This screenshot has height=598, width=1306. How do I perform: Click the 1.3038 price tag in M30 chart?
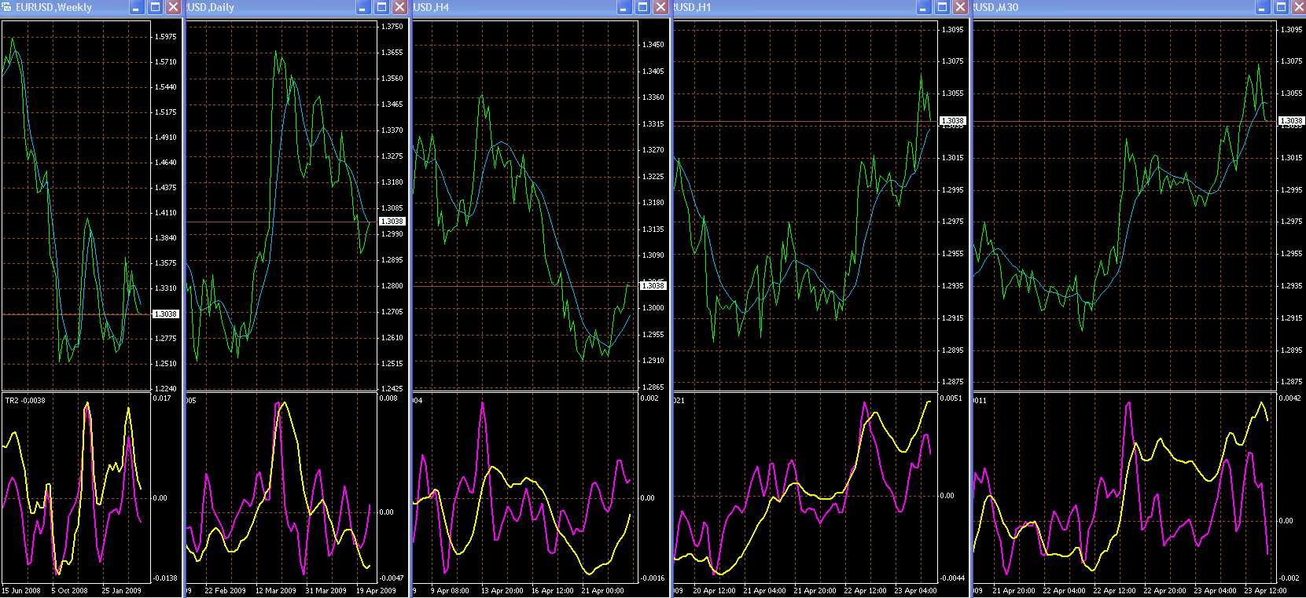click(1291, 121)
